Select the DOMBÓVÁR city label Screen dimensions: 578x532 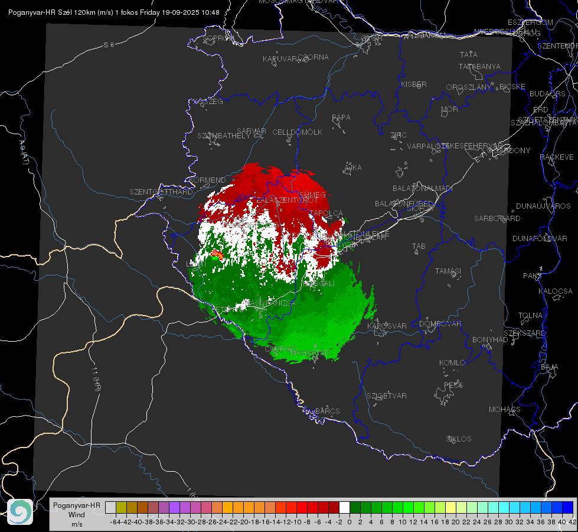click(x=440, y=324)
